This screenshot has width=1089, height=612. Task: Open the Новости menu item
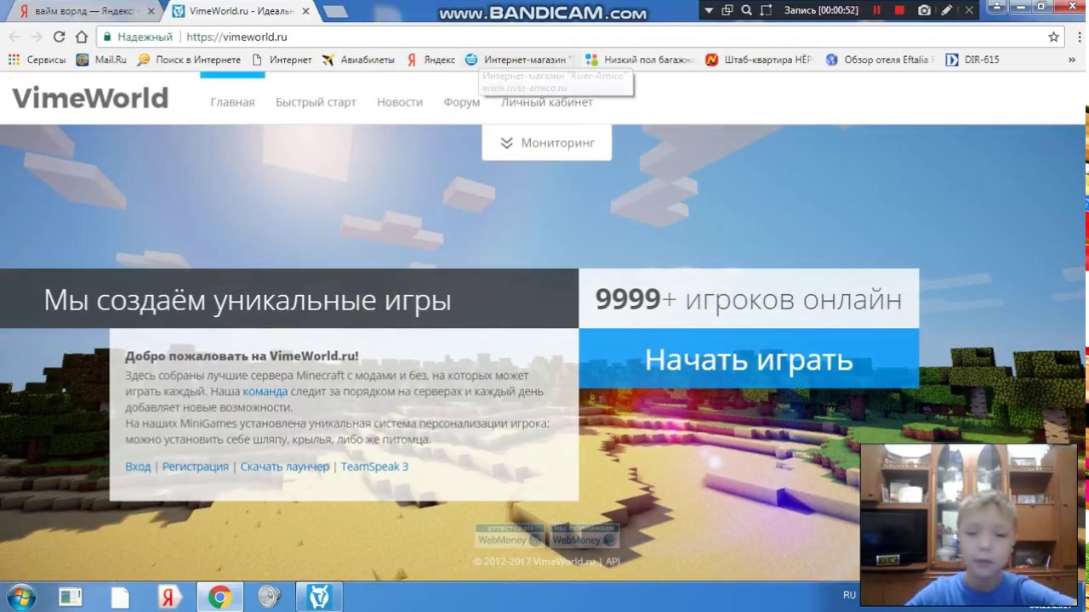point(399,102)
